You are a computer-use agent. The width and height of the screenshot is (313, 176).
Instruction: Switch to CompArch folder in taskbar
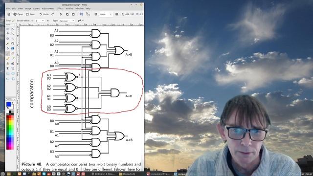127,174
